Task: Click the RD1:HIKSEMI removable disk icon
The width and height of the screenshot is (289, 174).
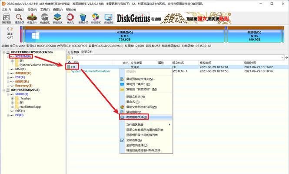Action: coord(8,90)
